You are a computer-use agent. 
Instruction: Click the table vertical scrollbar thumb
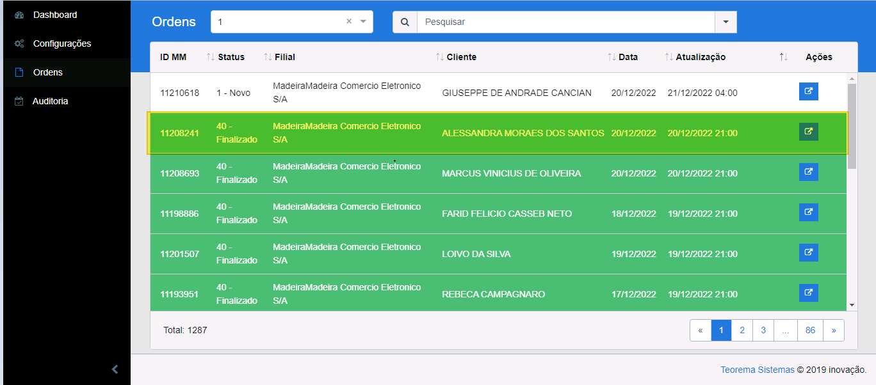click(852, 127)
